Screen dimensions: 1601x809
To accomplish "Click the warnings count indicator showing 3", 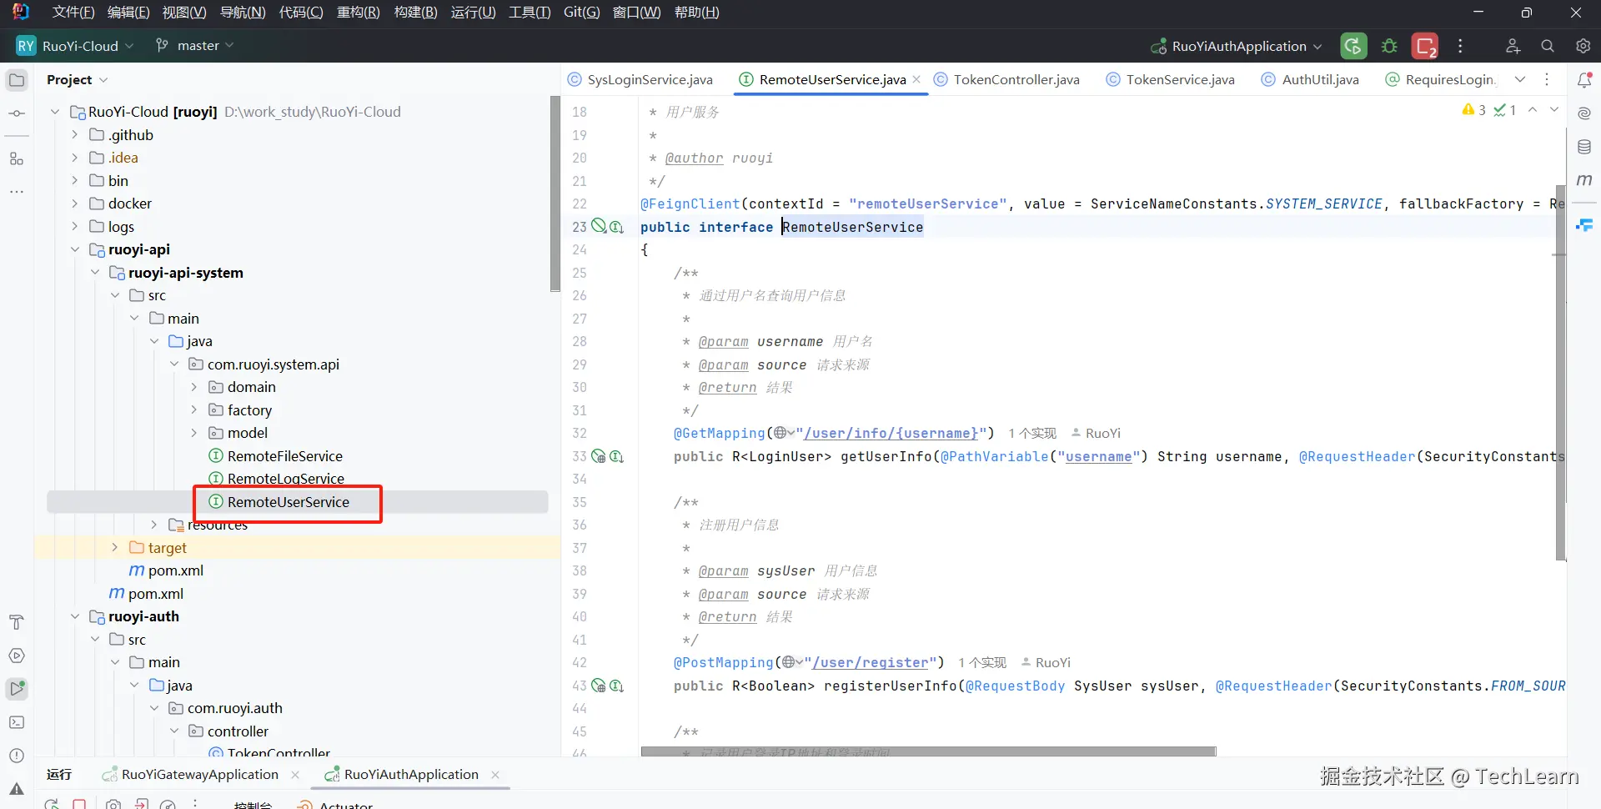I will (x=1473, y=110).
